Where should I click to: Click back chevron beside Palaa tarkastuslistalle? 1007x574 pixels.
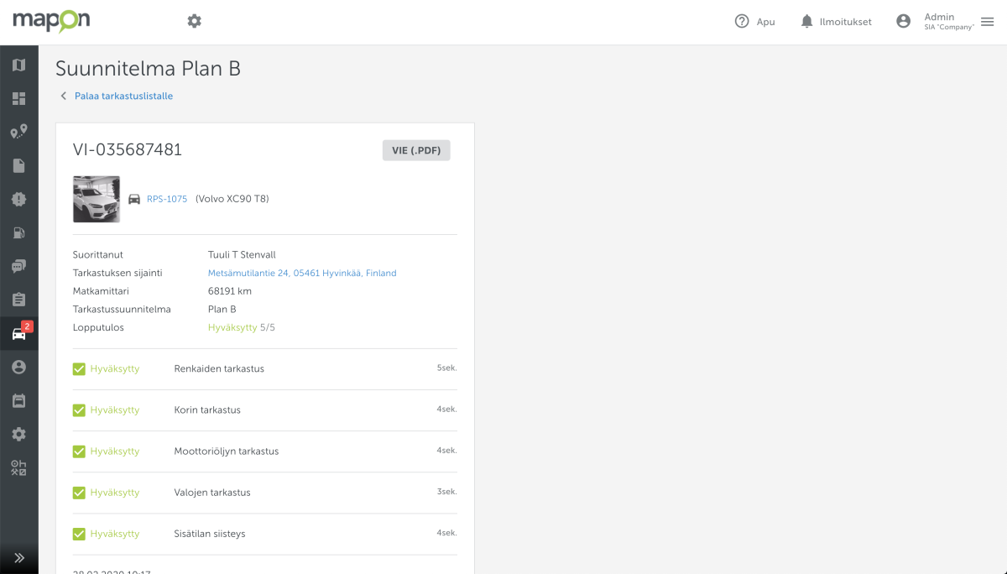(x=63, y=97)
